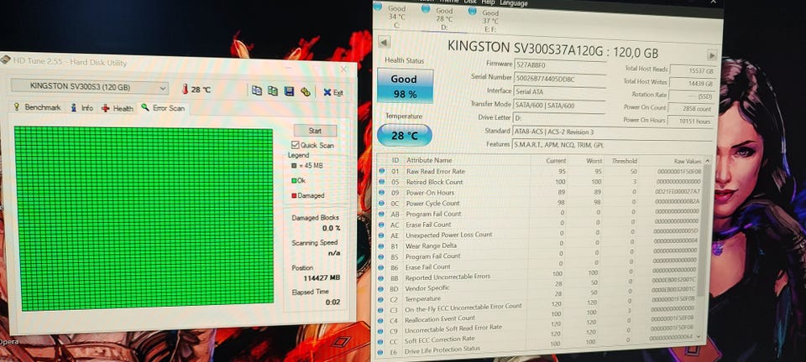The width and height of the screenshot is (806, 362).
Task: Go to previous disk with left arrow
Action: click(384, 42)
